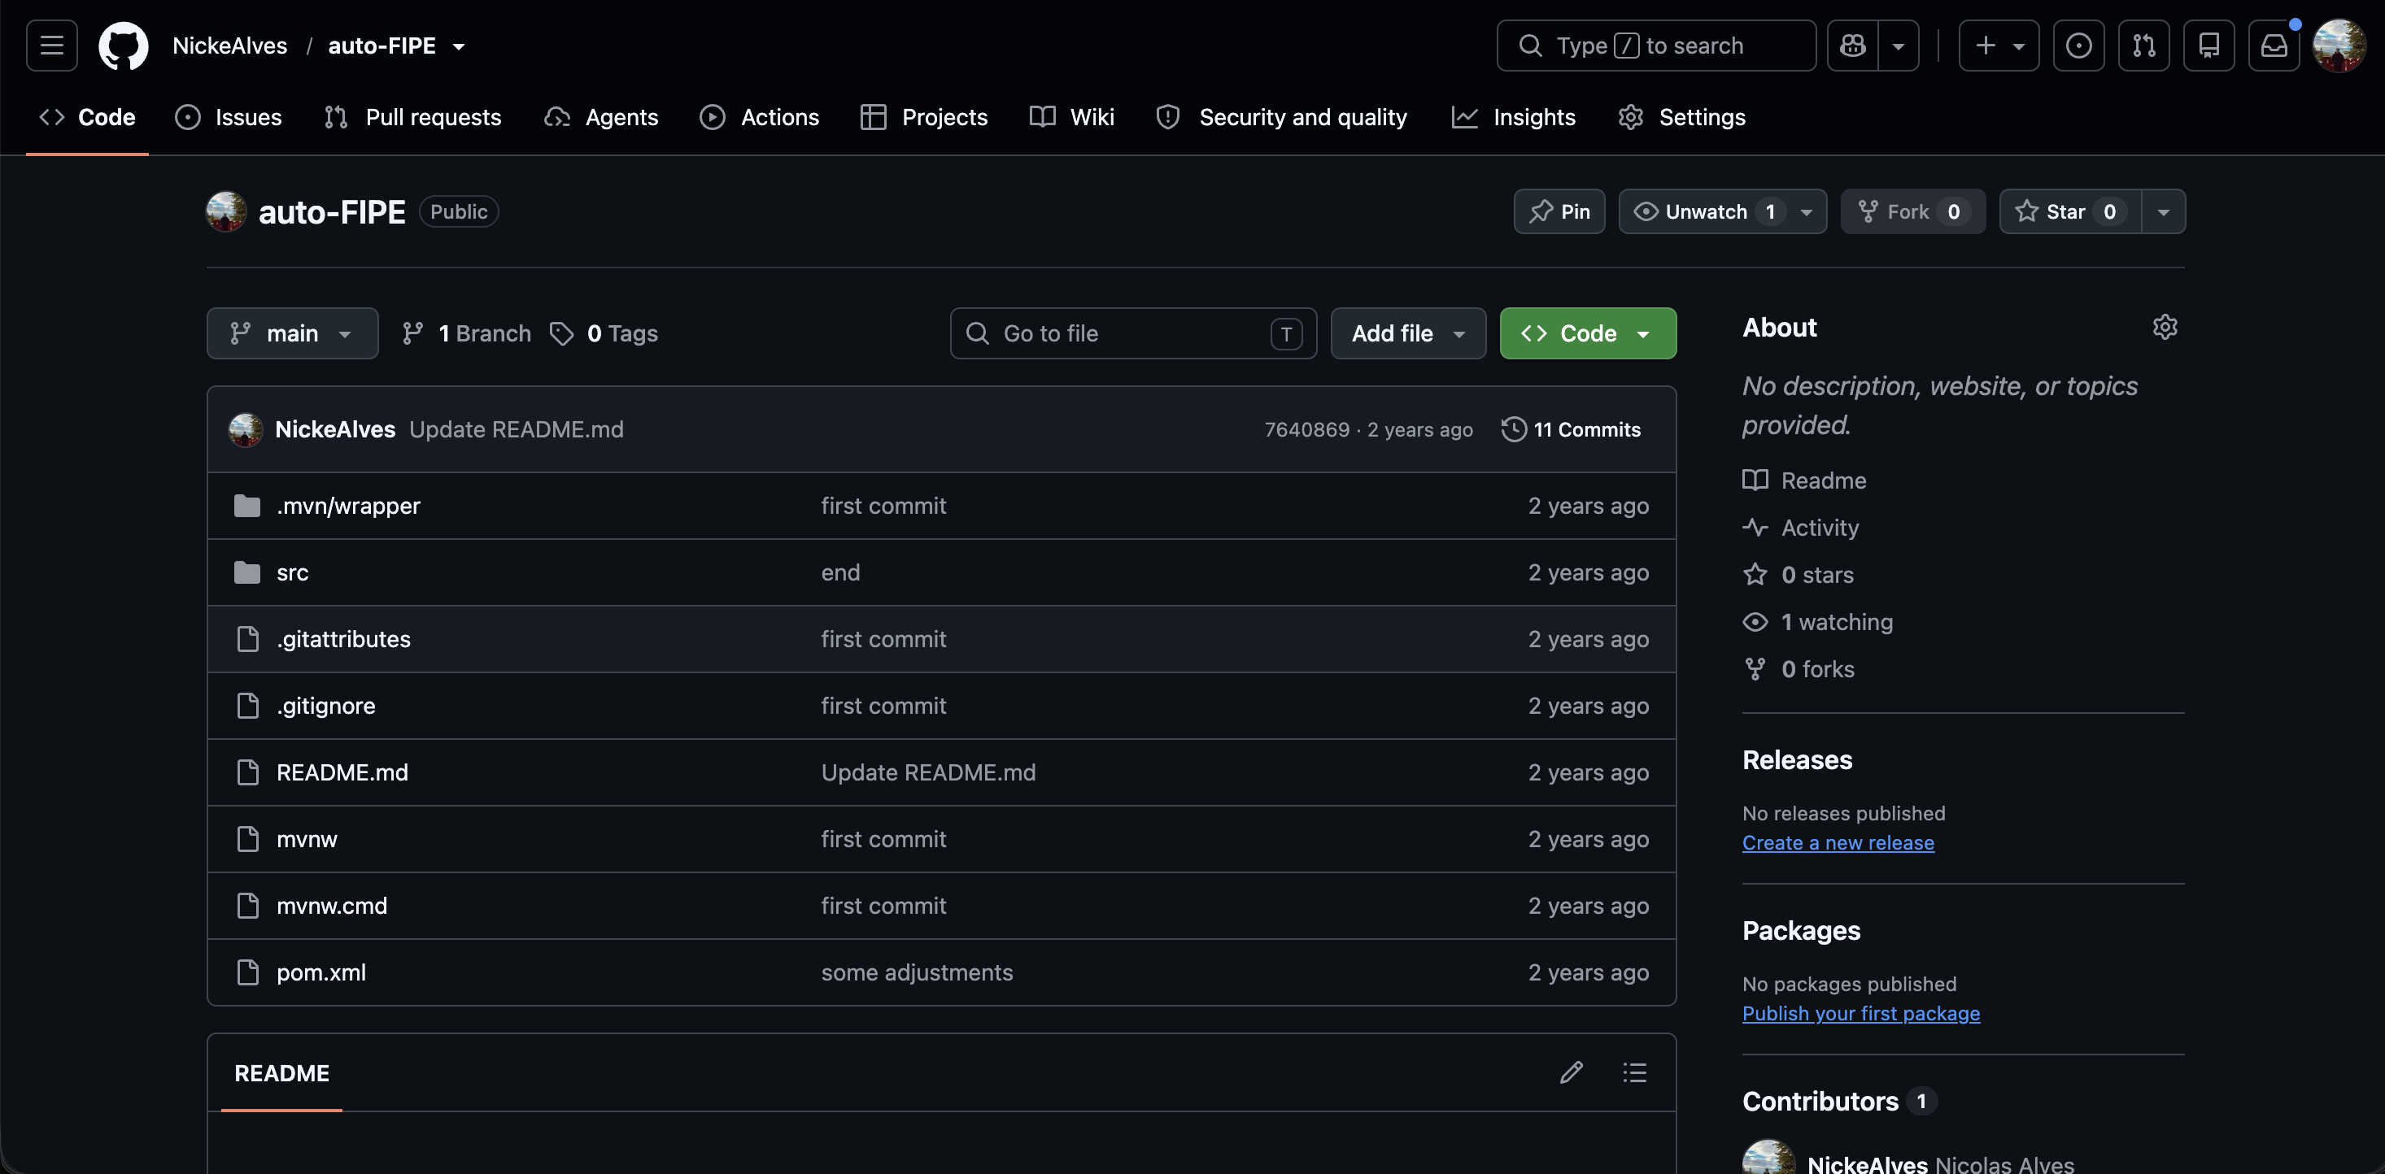Open the src folder icon
The width and height of the screenshot is (2385, 1174).
247,572
